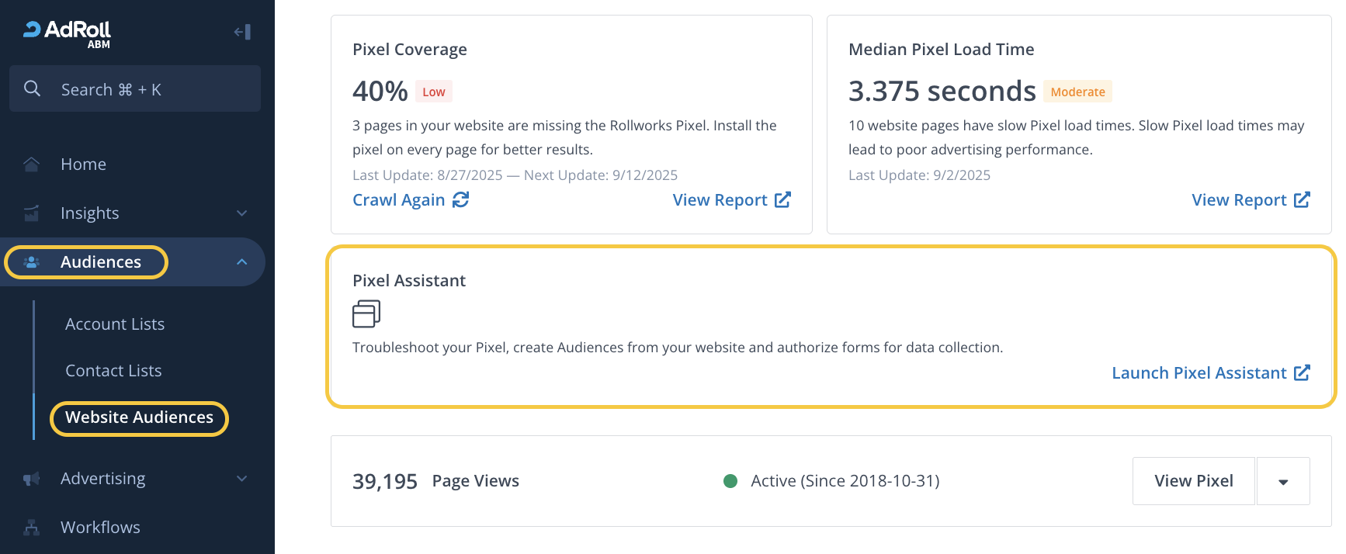This screenshot has height=554, width=1346.
Task: Click the Launch Pixel Assistant external-link icon
Action: pyautogui.click(x=1303, y=372)
